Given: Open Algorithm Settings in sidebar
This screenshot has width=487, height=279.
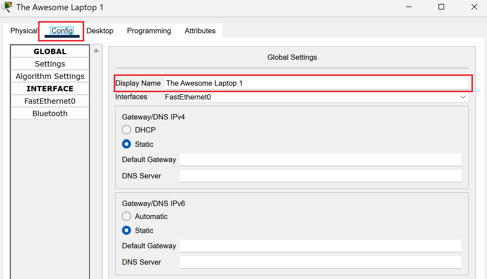Looking at the screenshot, I should tap(50, 76).
